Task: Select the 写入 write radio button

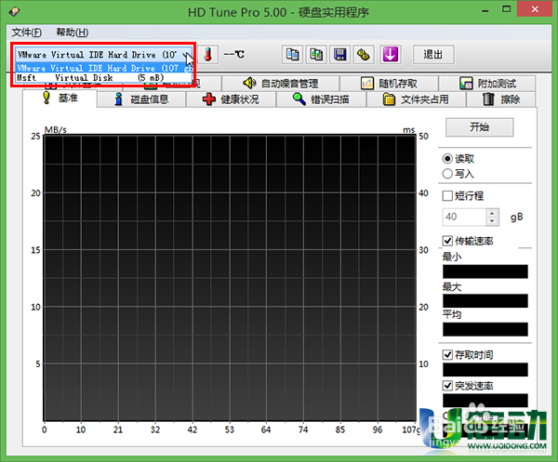Action: [447, 174]
